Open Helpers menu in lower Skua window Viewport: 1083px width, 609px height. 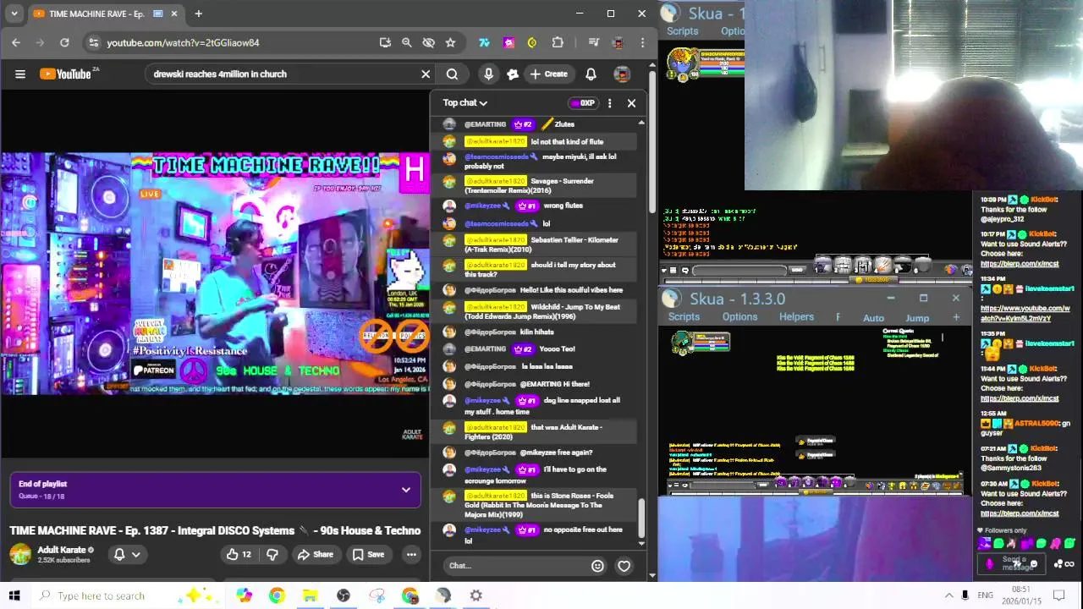click(796, 317)
